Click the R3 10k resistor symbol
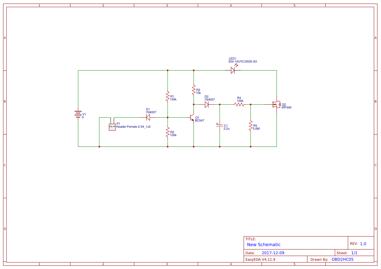The width and height of the screenshot is (381, 269). click(x=194, y=90)
